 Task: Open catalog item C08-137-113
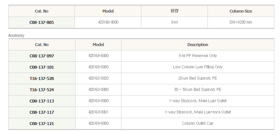tap(42, 101)
